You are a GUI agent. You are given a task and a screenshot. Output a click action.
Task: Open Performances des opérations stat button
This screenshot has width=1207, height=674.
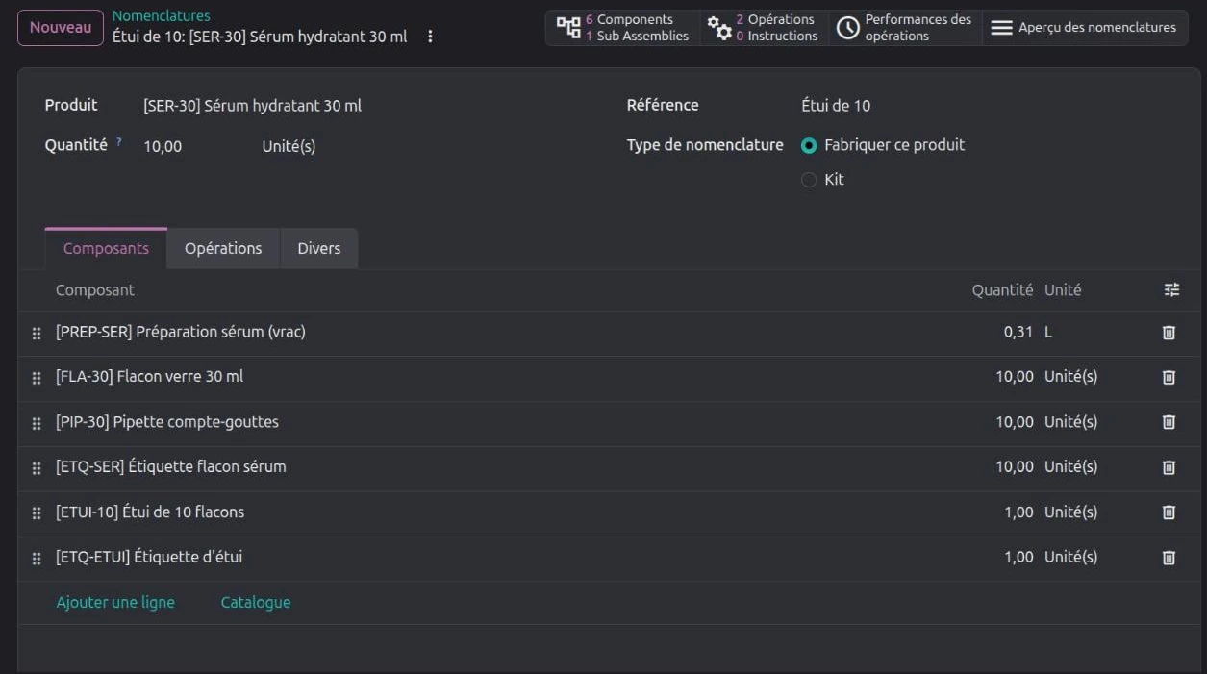click(x=904, y=28)
